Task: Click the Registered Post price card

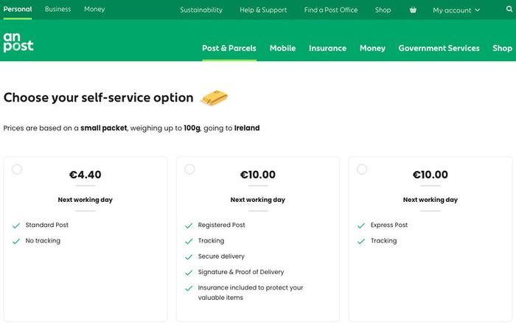Action: 258,240
